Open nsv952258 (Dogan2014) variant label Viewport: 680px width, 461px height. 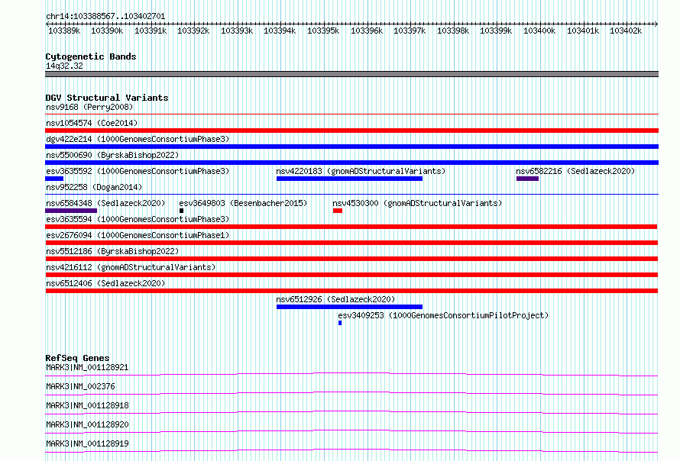(94, 187)
